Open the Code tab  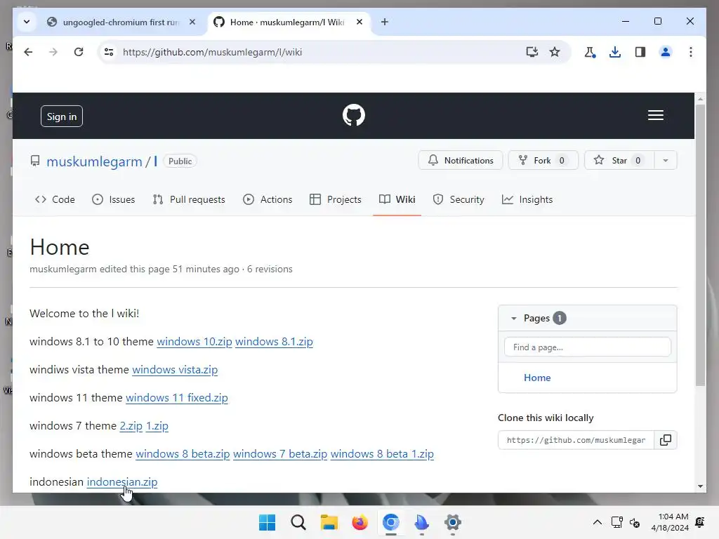coord(55,200)
